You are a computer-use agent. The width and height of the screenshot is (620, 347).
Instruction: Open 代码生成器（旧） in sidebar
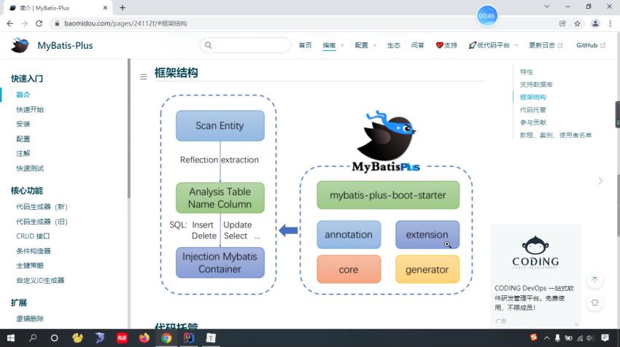pos(42,222)
